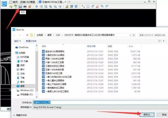Click the Save floppy disk toolbar icon

tap(20, 6)
